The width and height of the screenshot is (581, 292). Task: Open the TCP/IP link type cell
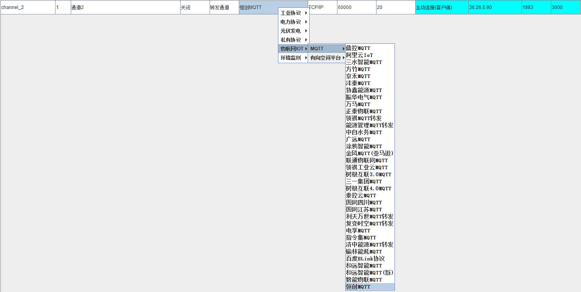pos(323,7)
